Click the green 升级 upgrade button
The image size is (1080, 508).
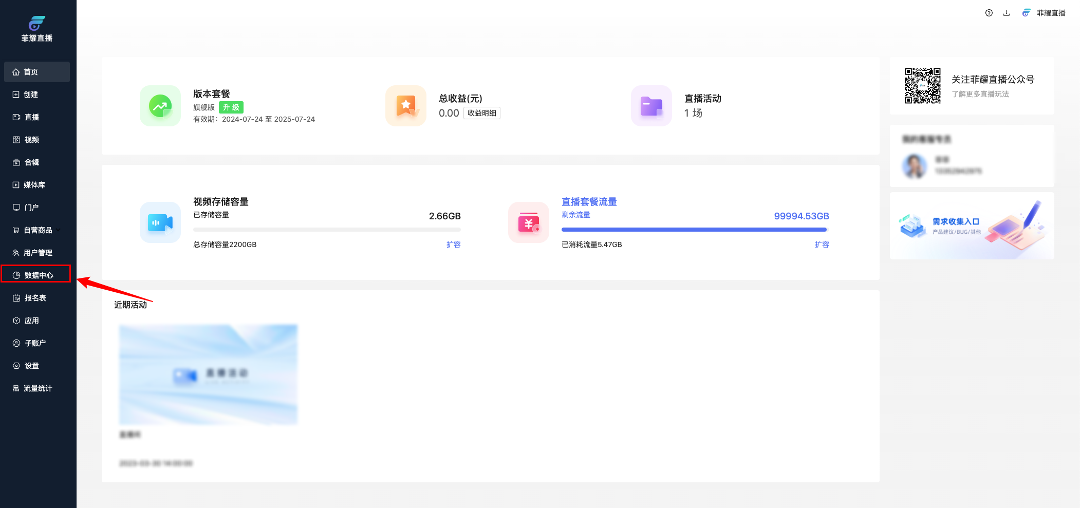(231, 107)
